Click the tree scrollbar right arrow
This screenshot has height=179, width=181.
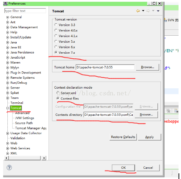[44, 158]
